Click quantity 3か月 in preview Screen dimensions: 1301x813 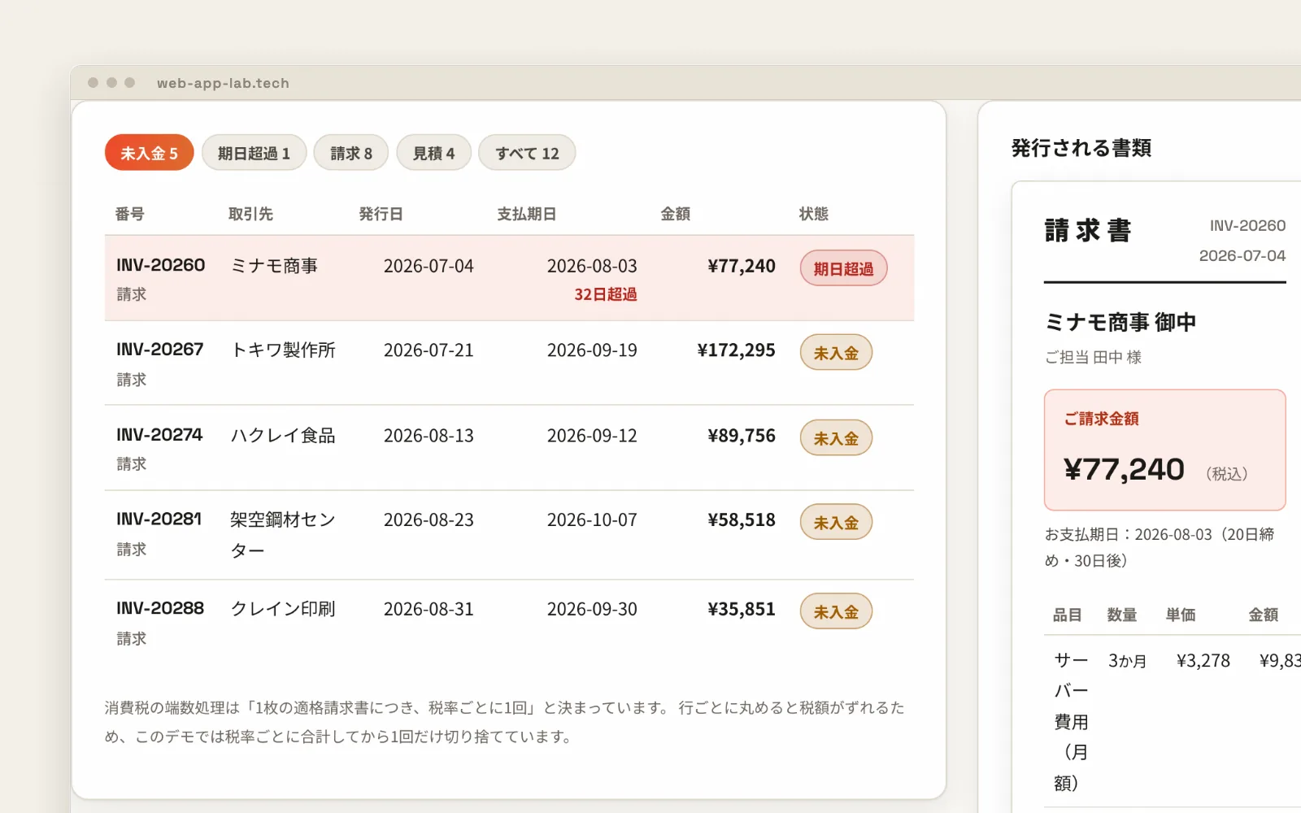pyautogui.click(x=1128, y=661)
